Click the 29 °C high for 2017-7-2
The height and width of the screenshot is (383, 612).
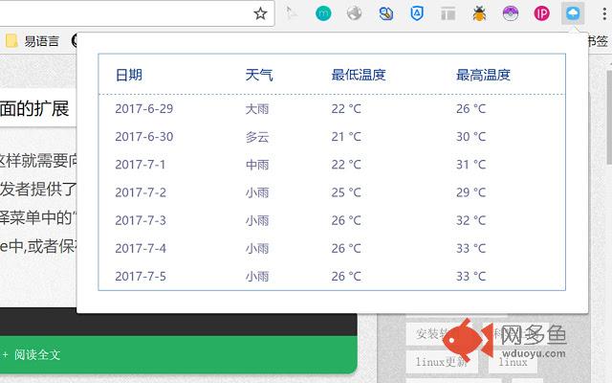point(471,192)
